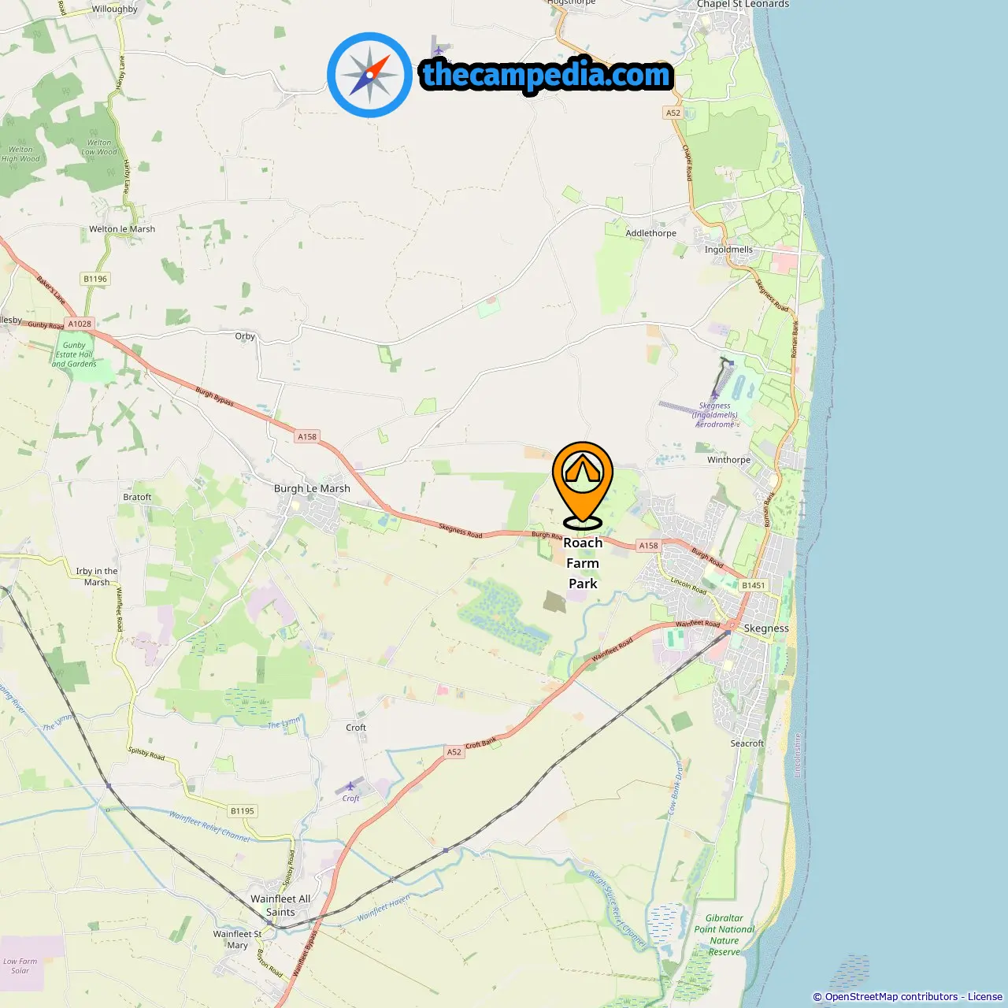1008x1008 pixels.
Task: Click the Roach Farm Park text label
Action: 583,563
